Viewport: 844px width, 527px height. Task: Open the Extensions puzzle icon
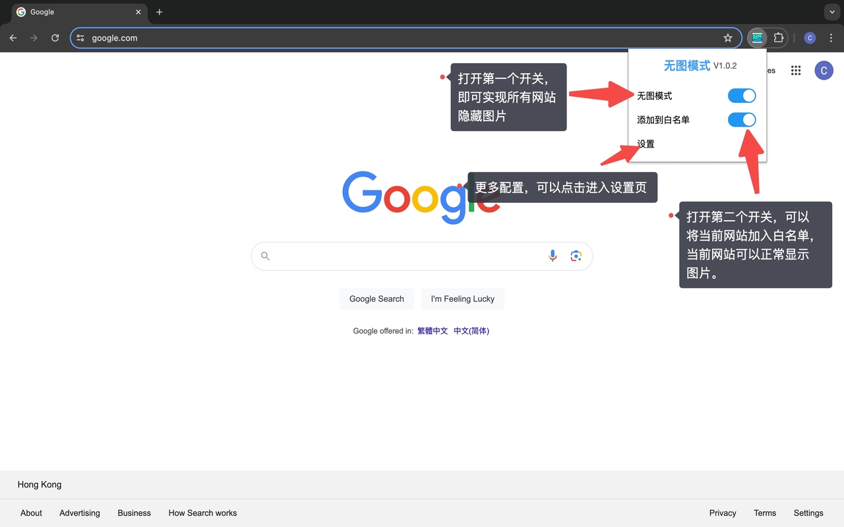[779, 38]
